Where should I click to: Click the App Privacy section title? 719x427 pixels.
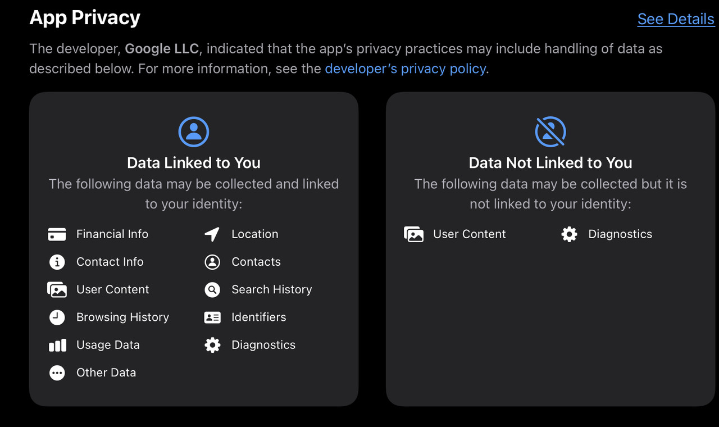point(85,17)
